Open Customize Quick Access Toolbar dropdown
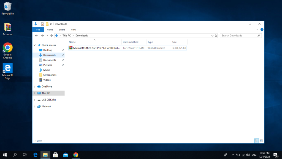The height and width of the screenshot is (159, 282). tap(51, 24)
